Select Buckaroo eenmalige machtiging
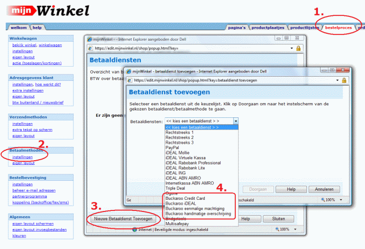Screen dimensions: 365x249 point(202,208)
